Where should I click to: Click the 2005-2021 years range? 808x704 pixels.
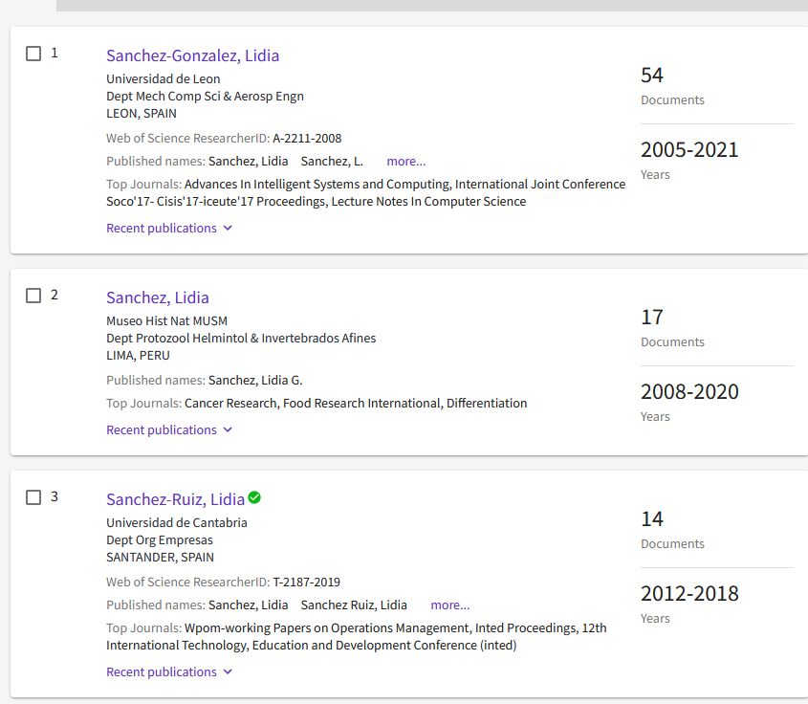(688, 149)
